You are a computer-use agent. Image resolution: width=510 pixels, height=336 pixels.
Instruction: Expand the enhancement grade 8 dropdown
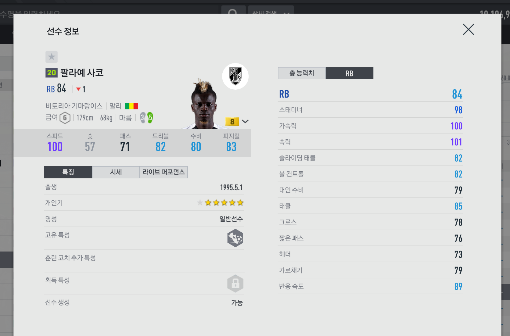tap(245, 121)
